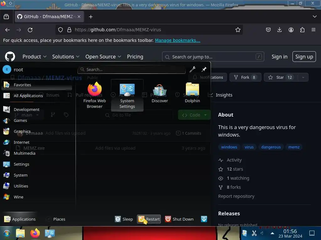This screenshot has height=240, width=321.
Task: Switch to Places tab in launcher
Action: 56,219
